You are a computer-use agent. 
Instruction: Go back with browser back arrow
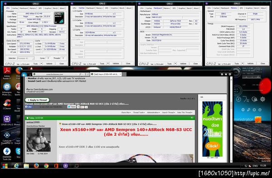(24, 75)
